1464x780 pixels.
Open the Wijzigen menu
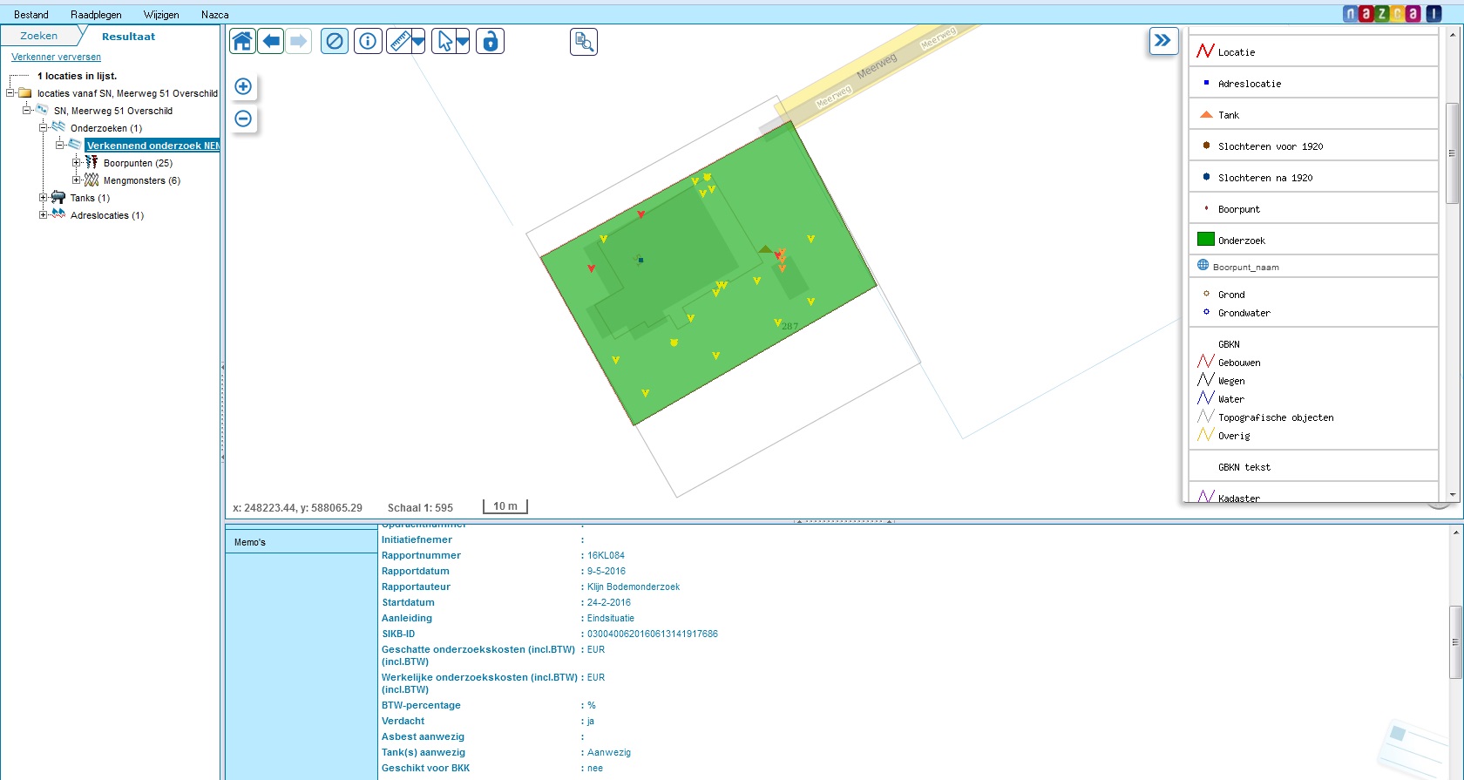point(161,15)
